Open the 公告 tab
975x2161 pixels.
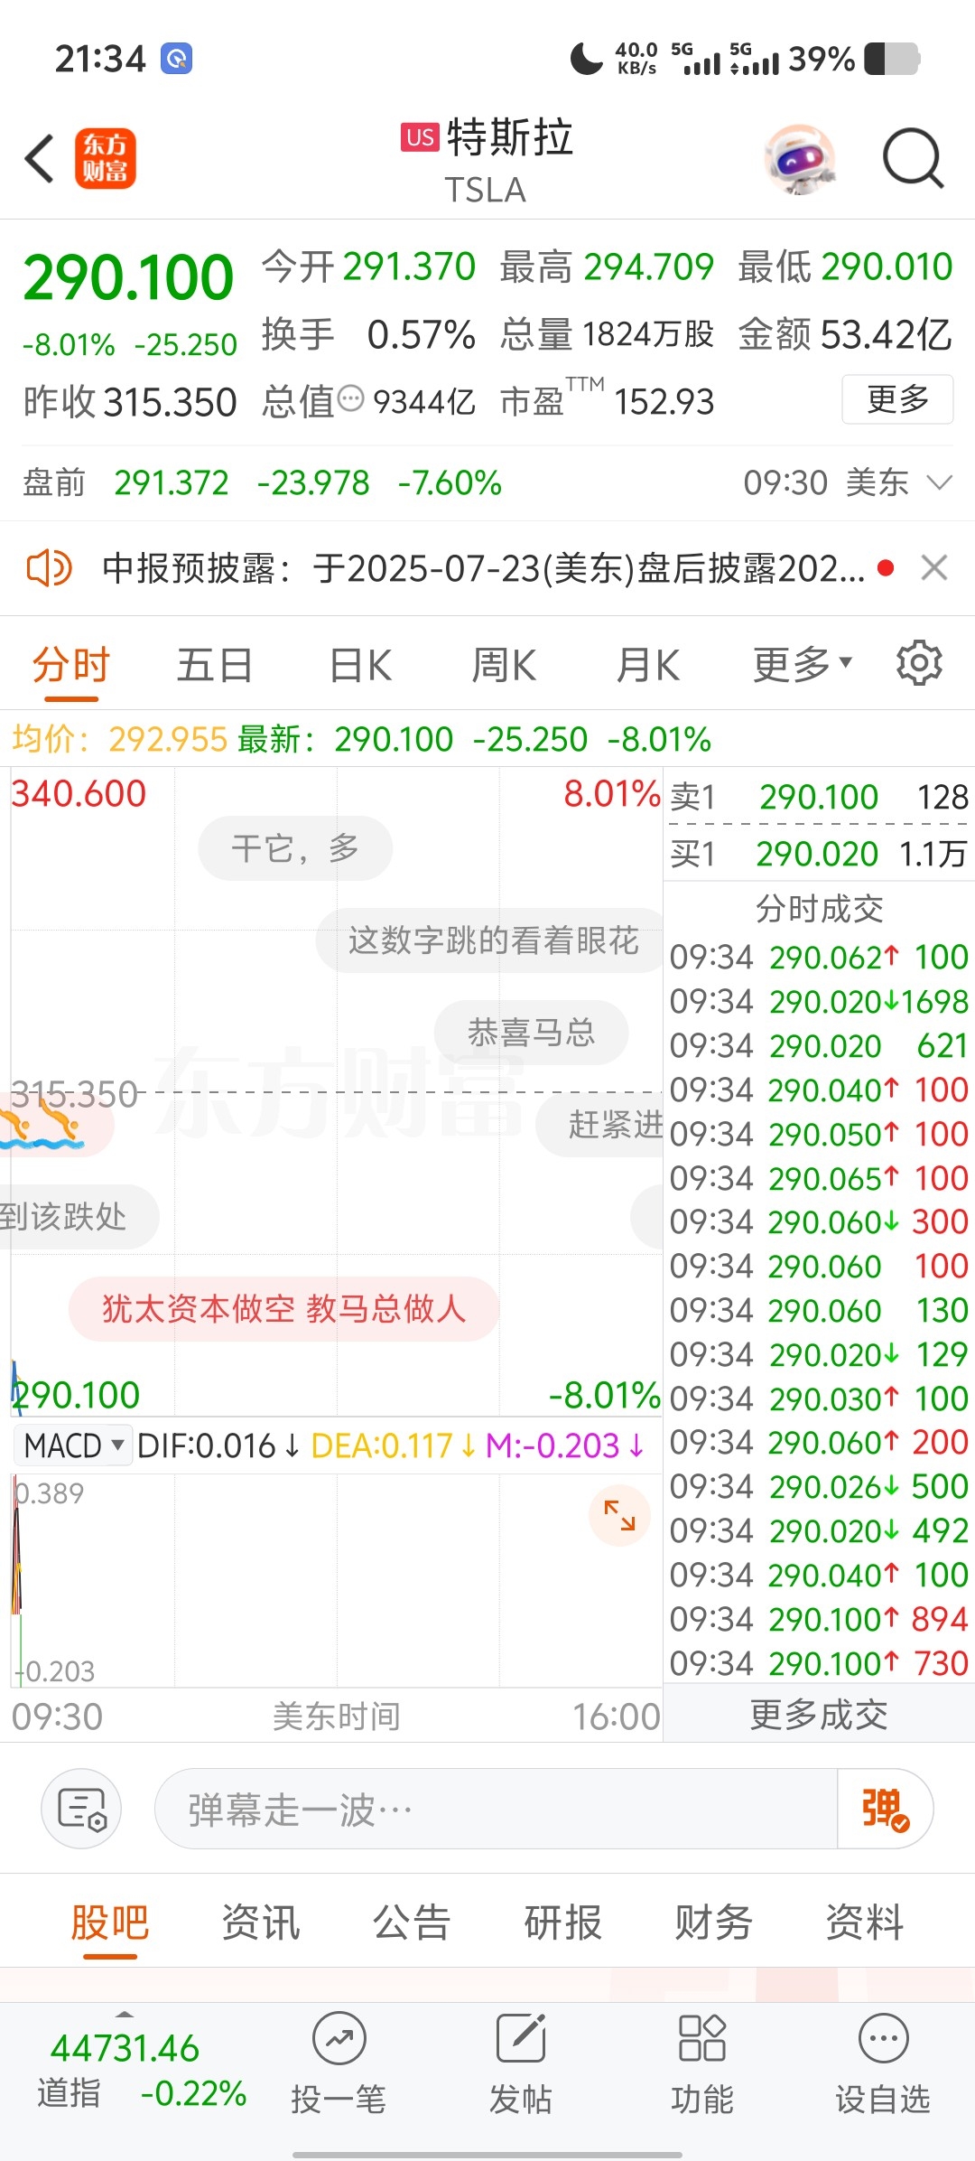[x=412, y=1922]
